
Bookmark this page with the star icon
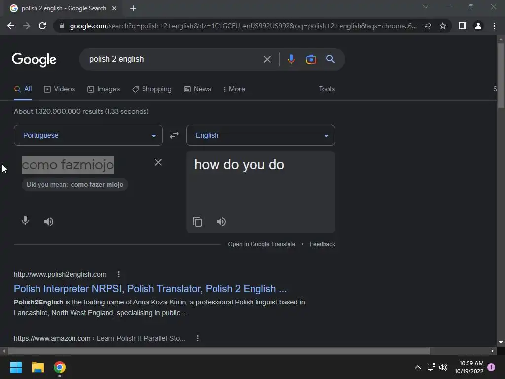click(x=443, y=26)
